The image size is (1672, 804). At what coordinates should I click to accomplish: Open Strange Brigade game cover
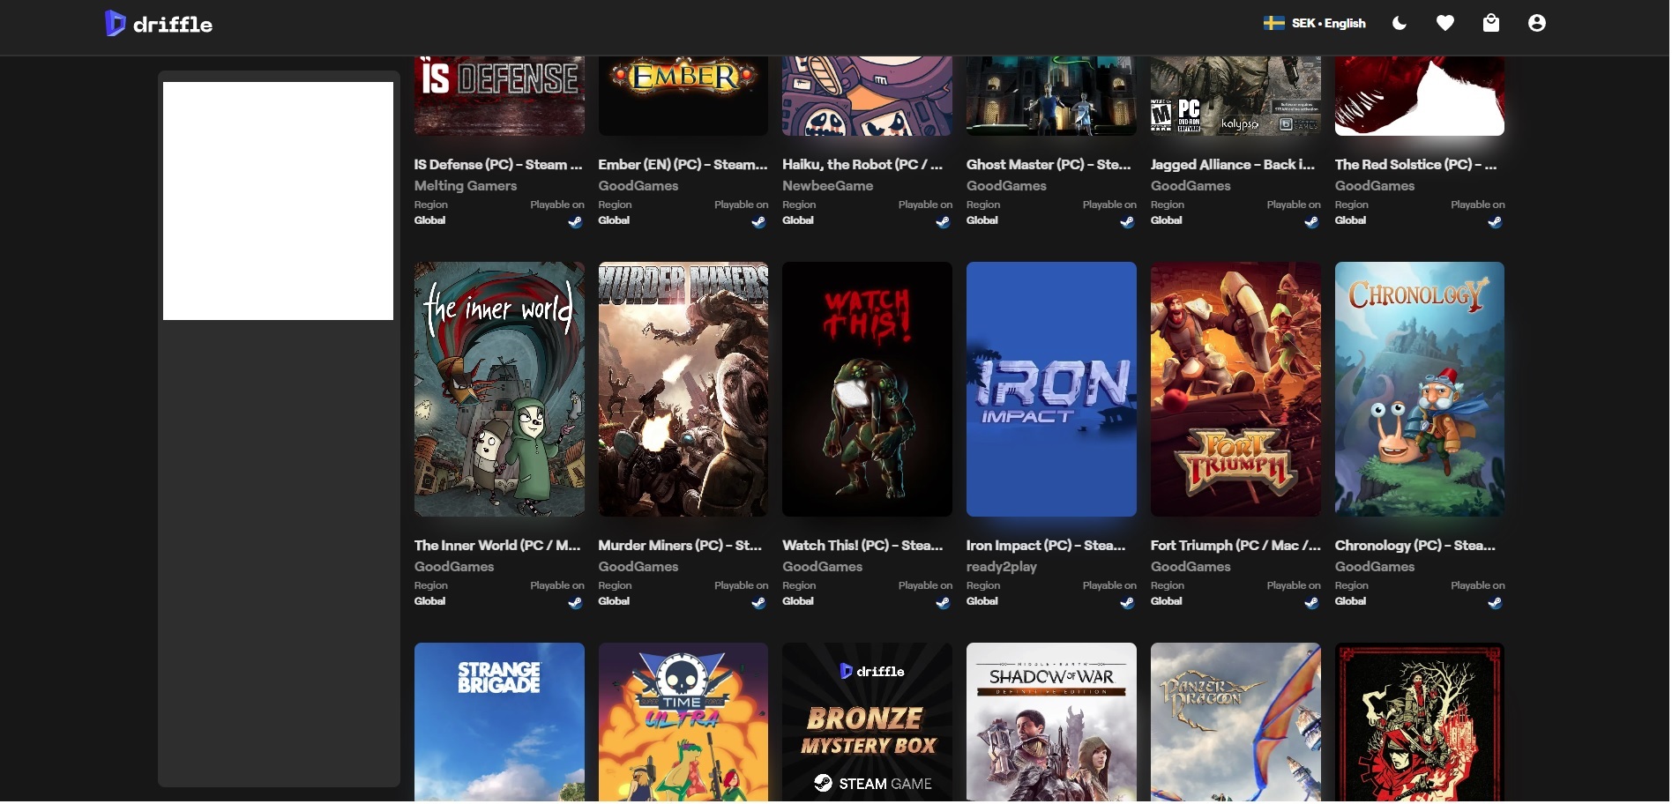tap(499, 723)
